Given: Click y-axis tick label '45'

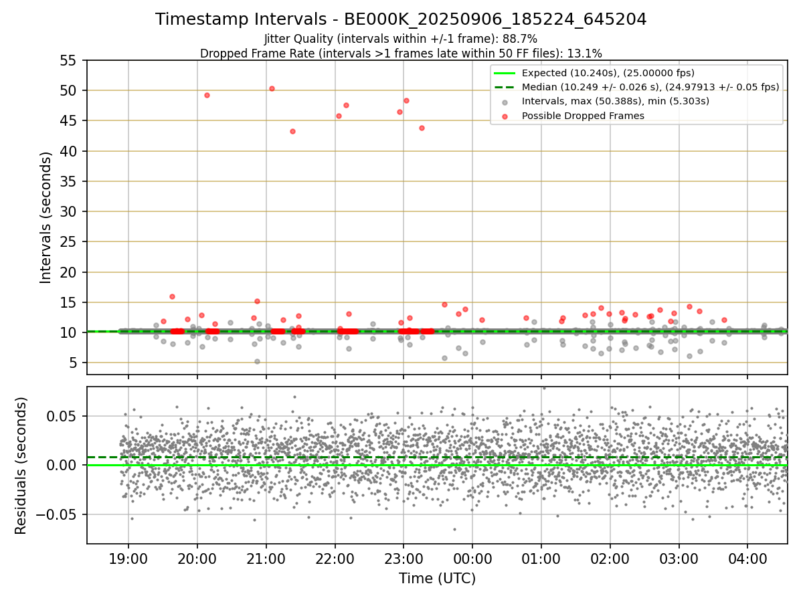Looking at the screenshot, I should 69,121.
